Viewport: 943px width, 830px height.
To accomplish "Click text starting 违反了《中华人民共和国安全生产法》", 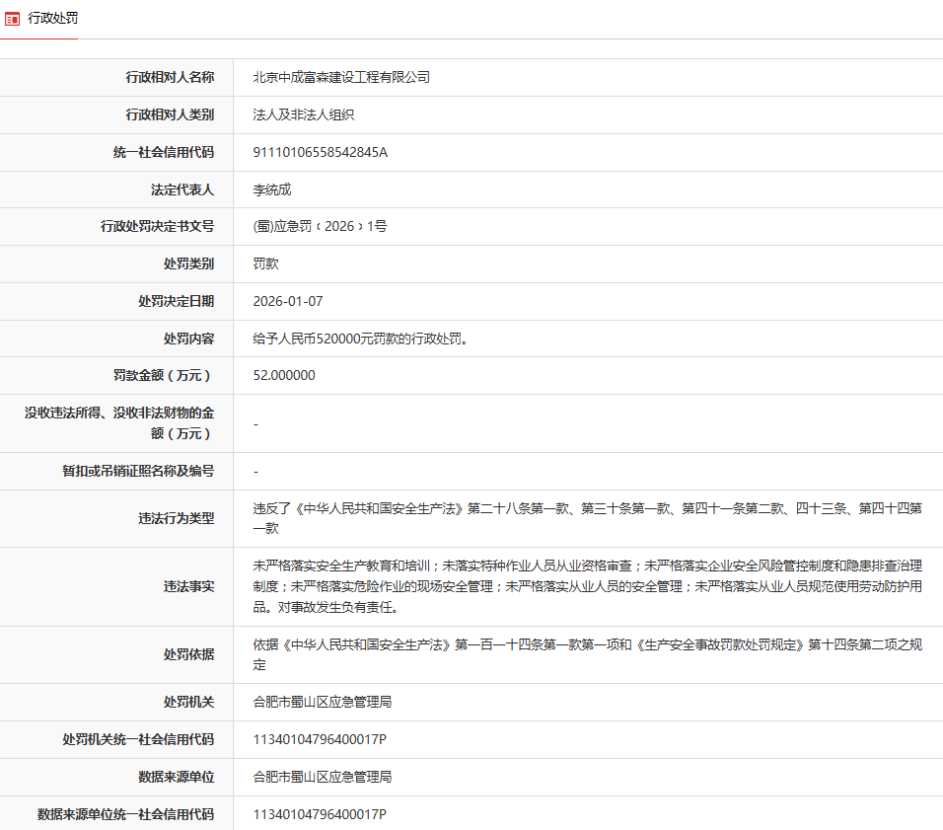I will pyautogui.click(x=587, y=518).
